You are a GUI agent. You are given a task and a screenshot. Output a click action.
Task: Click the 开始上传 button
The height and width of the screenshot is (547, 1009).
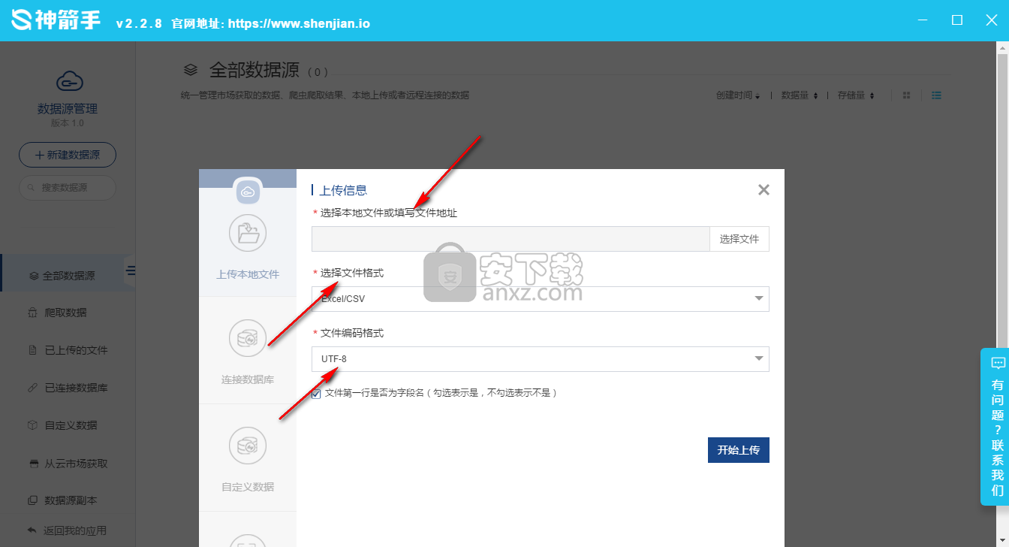pyautogui.click(x=739, y=450)
